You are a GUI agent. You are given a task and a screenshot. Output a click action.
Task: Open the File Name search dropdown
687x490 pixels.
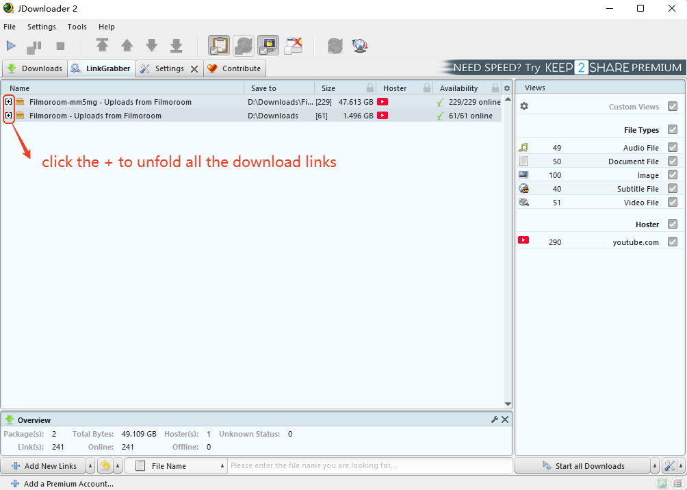(222, 466)
